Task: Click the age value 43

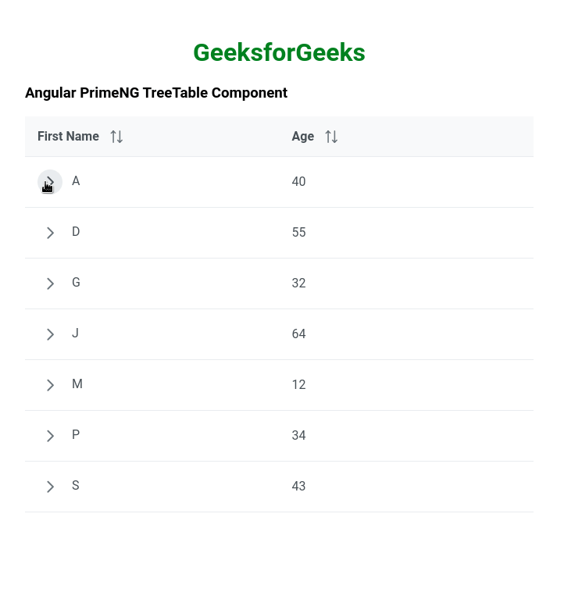Action: 298,487
